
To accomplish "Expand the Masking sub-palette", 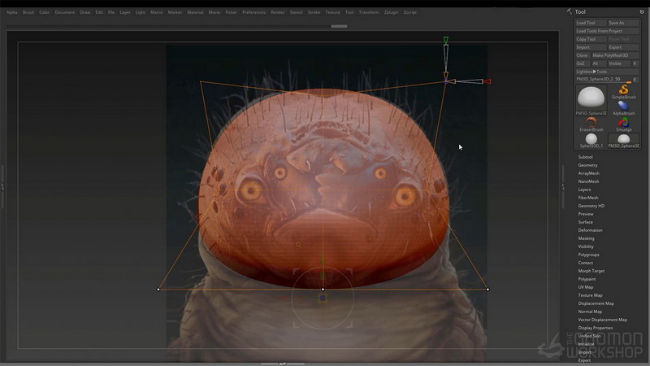I will (x=586, y=238).
